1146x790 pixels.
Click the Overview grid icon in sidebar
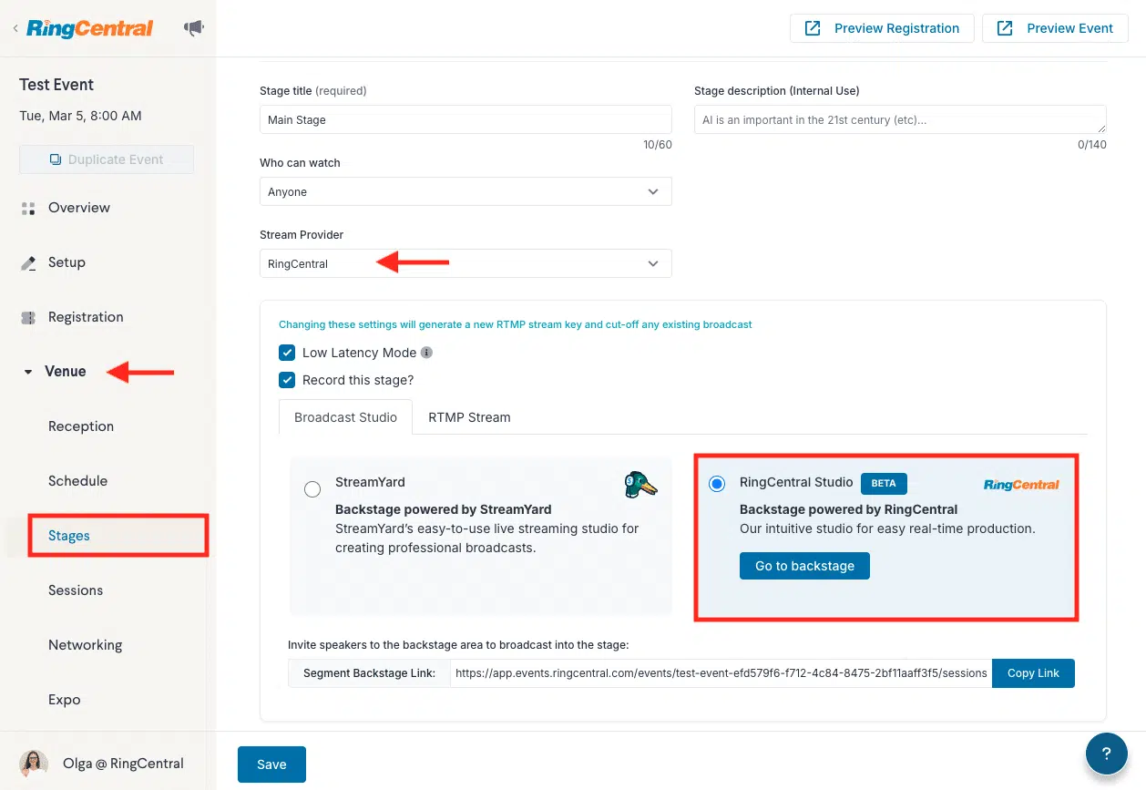coord(28,208)
